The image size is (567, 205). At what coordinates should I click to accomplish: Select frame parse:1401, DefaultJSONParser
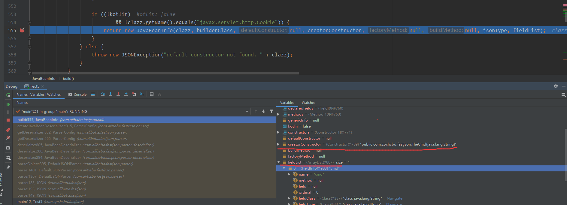[144, 170]
